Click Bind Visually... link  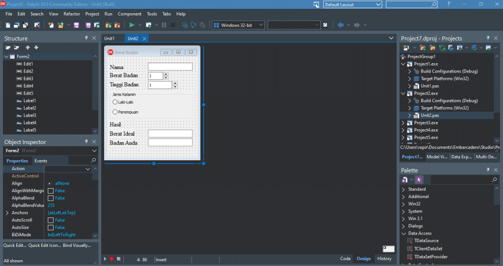coord(77,245)
